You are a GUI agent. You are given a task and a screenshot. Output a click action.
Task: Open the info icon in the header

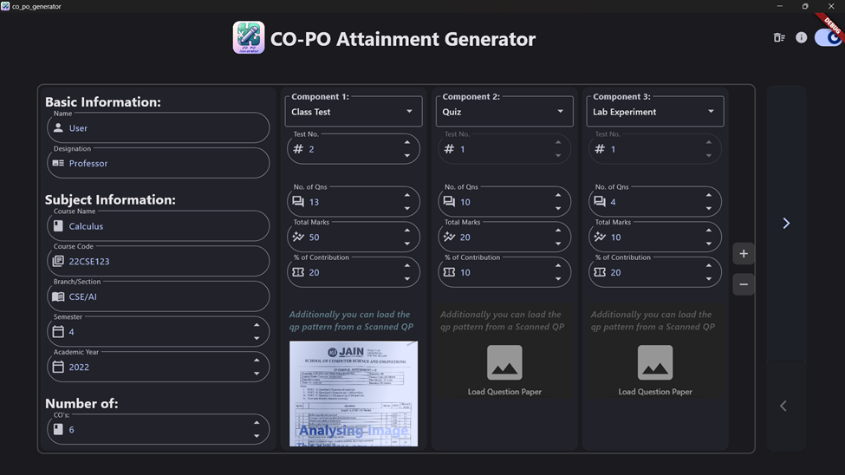click(802, 37)
